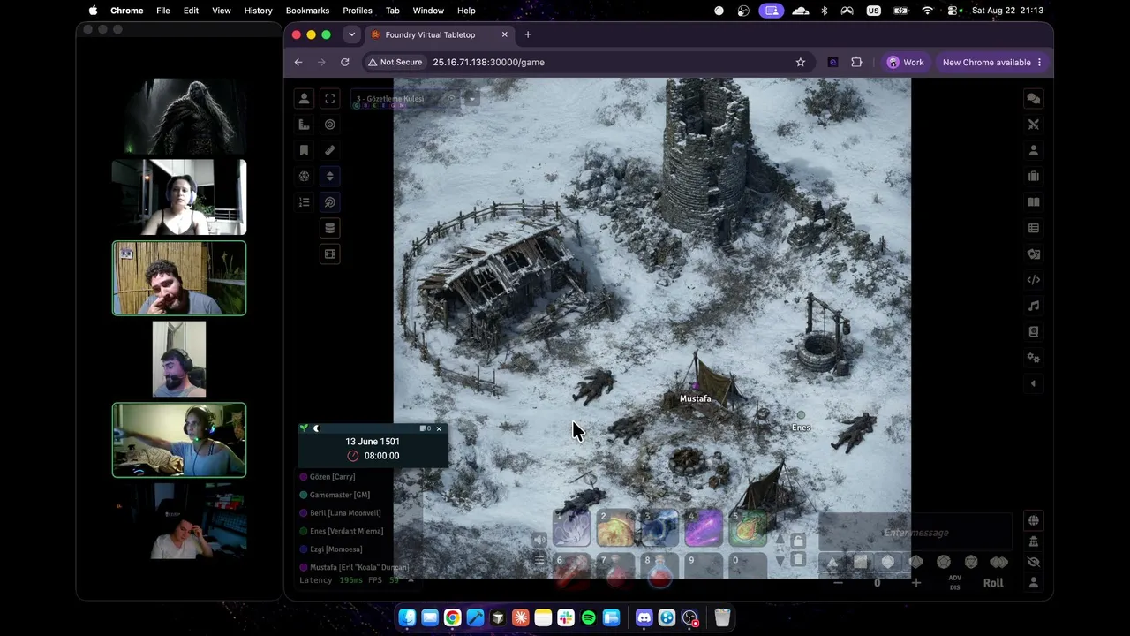Open the Rollable Tables tab
Image resolution: width=1130 pixels, height=636 pixels.
(x=1034, y=228)
